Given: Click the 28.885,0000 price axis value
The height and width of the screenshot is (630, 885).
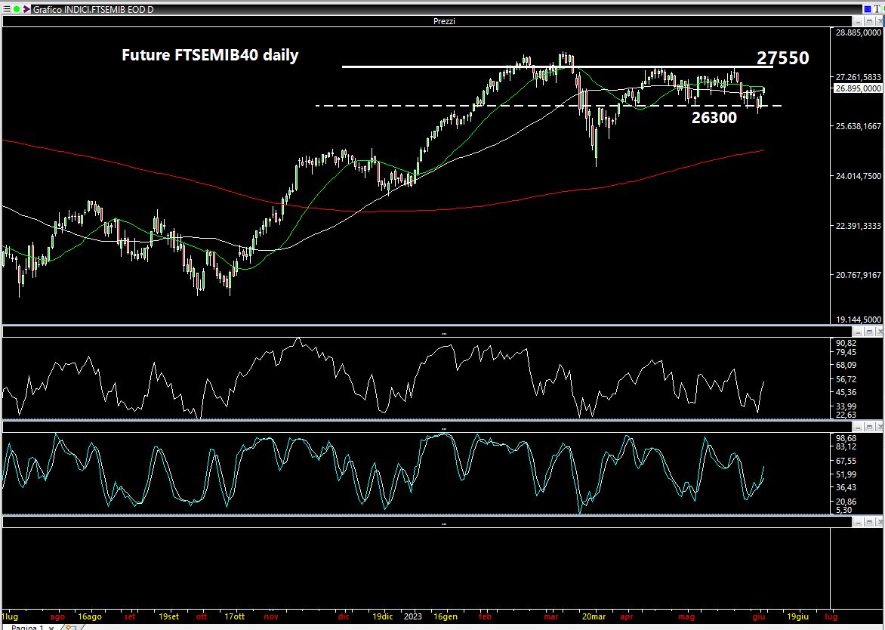Looking at the screenshot, I should (858, 32).
